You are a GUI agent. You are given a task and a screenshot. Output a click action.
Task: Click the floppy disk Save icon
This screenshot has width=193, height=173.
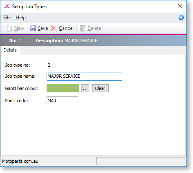tap(33, 28)
